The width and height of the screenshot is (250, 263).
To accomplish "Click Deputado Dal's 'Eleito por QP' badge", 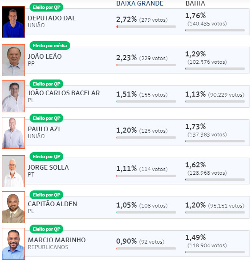I will (47, 7).
